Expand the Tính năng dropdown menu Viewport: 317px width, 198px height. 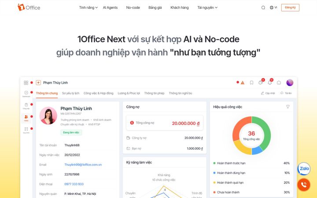[x=88, y=7]
